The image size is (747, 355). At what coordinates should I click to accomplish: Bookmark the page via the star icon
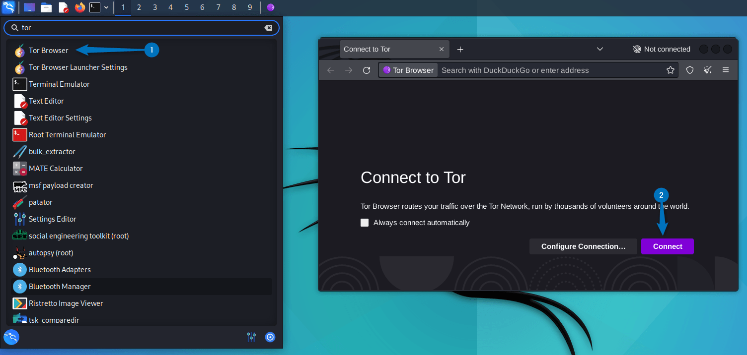[671, 70]
